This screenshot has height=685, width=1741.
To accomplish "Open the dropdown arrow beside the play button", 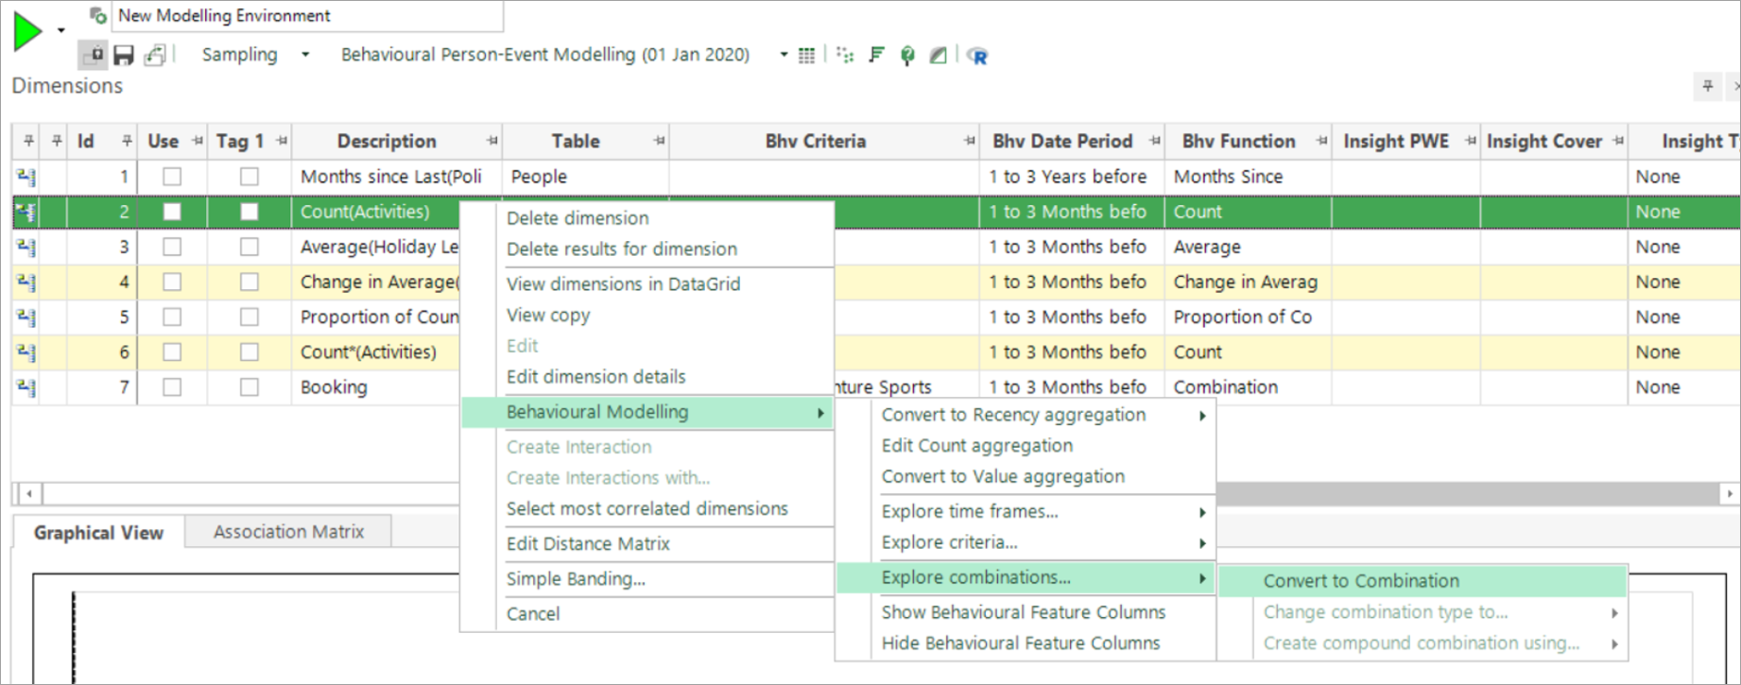I will tap(61, 31).
